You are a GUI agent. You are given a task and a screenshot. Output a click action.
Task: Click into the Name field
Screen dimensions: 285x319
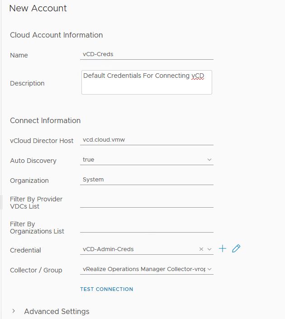tap(146, 54)
